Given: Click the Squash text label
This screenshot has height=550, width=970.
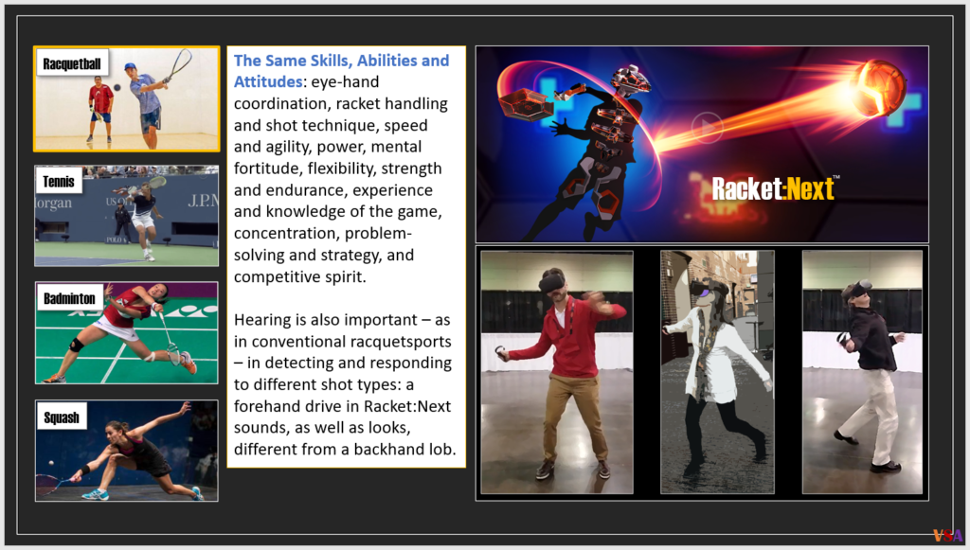Looking at the screenshot, I should (x=62, y=417).
